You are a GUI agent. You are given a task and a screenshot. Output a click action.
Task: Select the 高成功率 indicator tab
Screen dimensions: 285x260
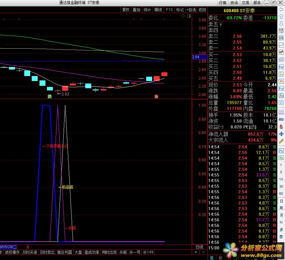[x=92, y=252]
